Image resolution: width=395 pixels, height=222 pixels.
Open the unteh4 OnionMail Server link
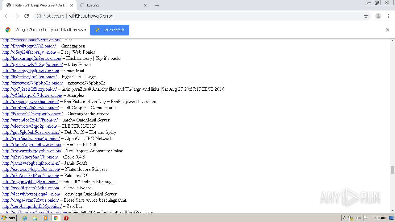(30, 120)
